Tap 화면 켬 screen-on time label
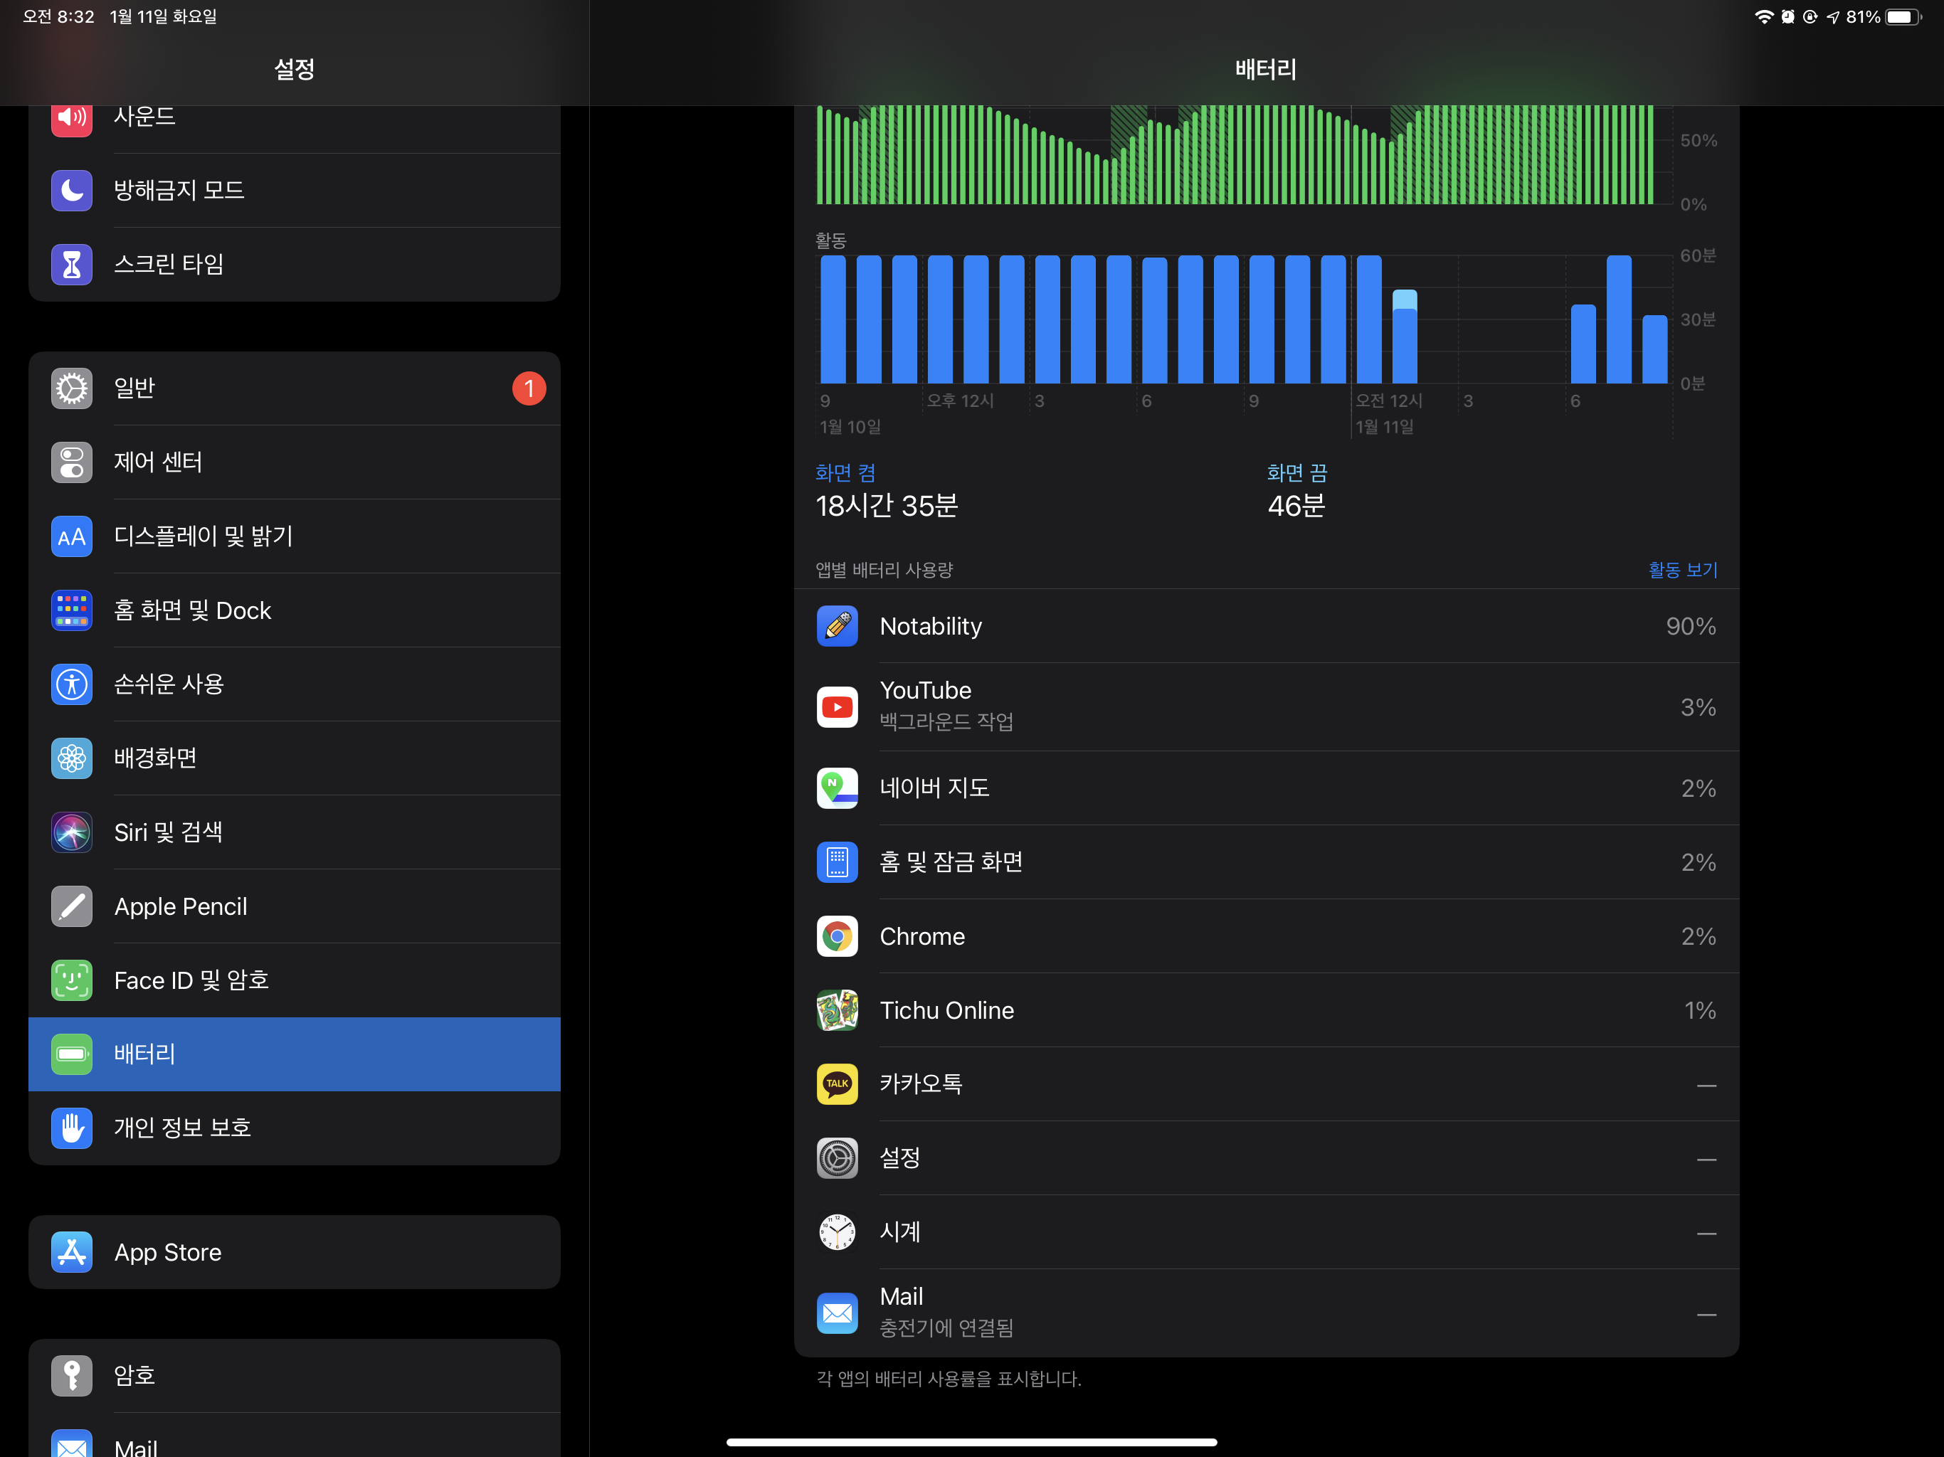Image resolution: width=1944 pixels, height=1457 pixels. point(845,474)
